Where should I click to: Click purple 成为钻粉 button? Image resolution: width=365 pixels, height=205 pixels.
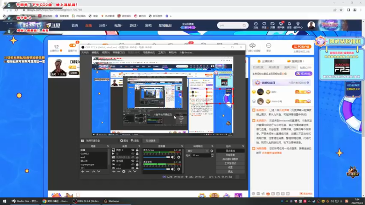coord(303,74)
